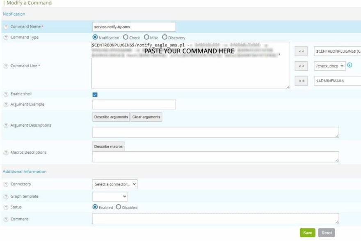Screen dimensions: 361x241
Task: Click help icon beside Status
Action: coord(6,207)
